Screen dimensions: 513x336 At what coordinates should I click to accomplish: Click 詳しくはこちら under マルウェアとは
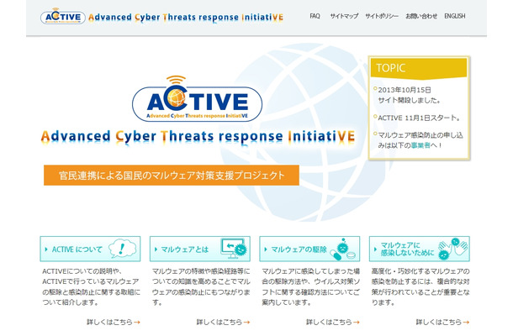click(223, 322)
